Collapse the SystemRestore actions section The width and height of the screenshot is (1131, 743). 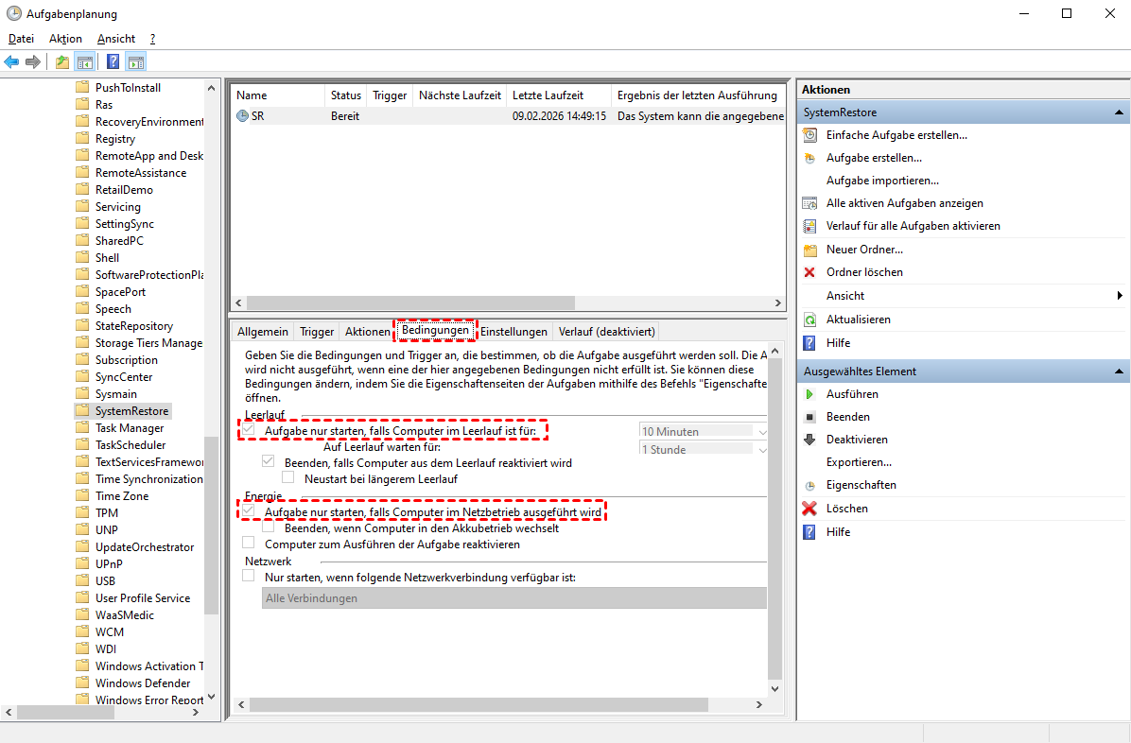1119,112
